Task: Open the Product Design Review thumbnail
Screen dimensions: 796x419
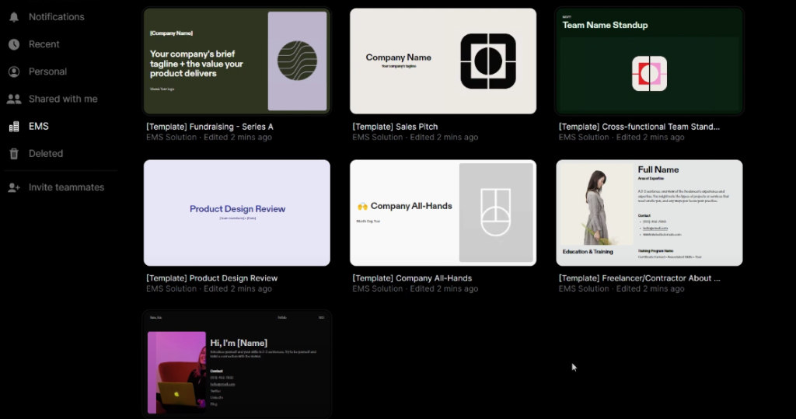Action: [237, 213]
